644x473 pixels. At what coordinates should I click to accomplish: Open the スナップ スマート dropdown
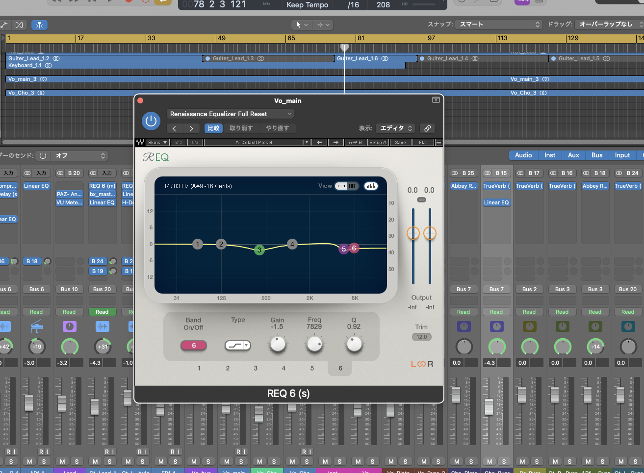tap(498, 24)
